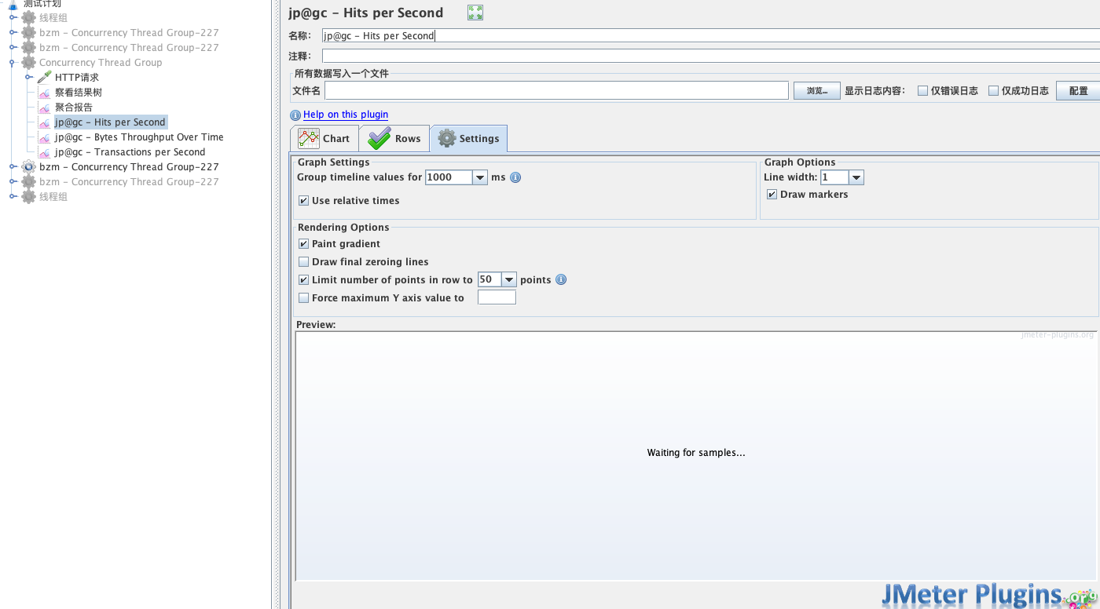Screen dimensions: 1100x609
Task: Select 察看结果树 in tree
Action: [79, 93]
